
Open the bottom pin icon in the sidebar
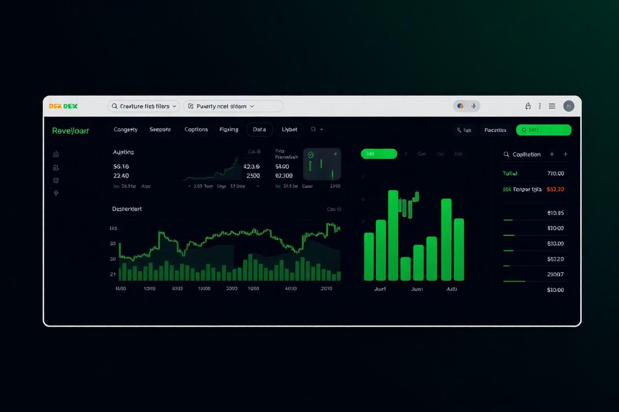click(56, 193)
